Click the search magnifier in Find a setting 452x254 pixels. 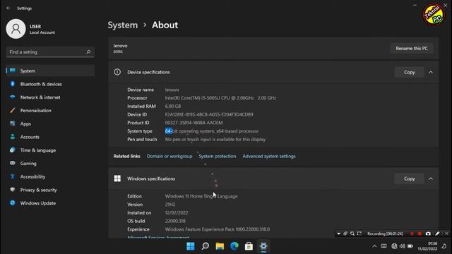[88, 52]
